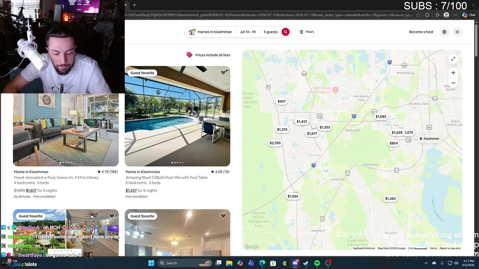Select the $1,083 map price marker

click(381, 117)
